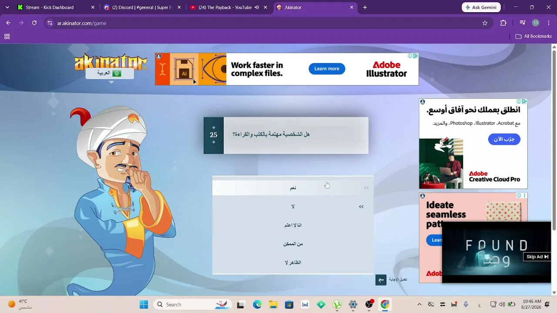Click the question number 25 badge

tap(213, 135)
